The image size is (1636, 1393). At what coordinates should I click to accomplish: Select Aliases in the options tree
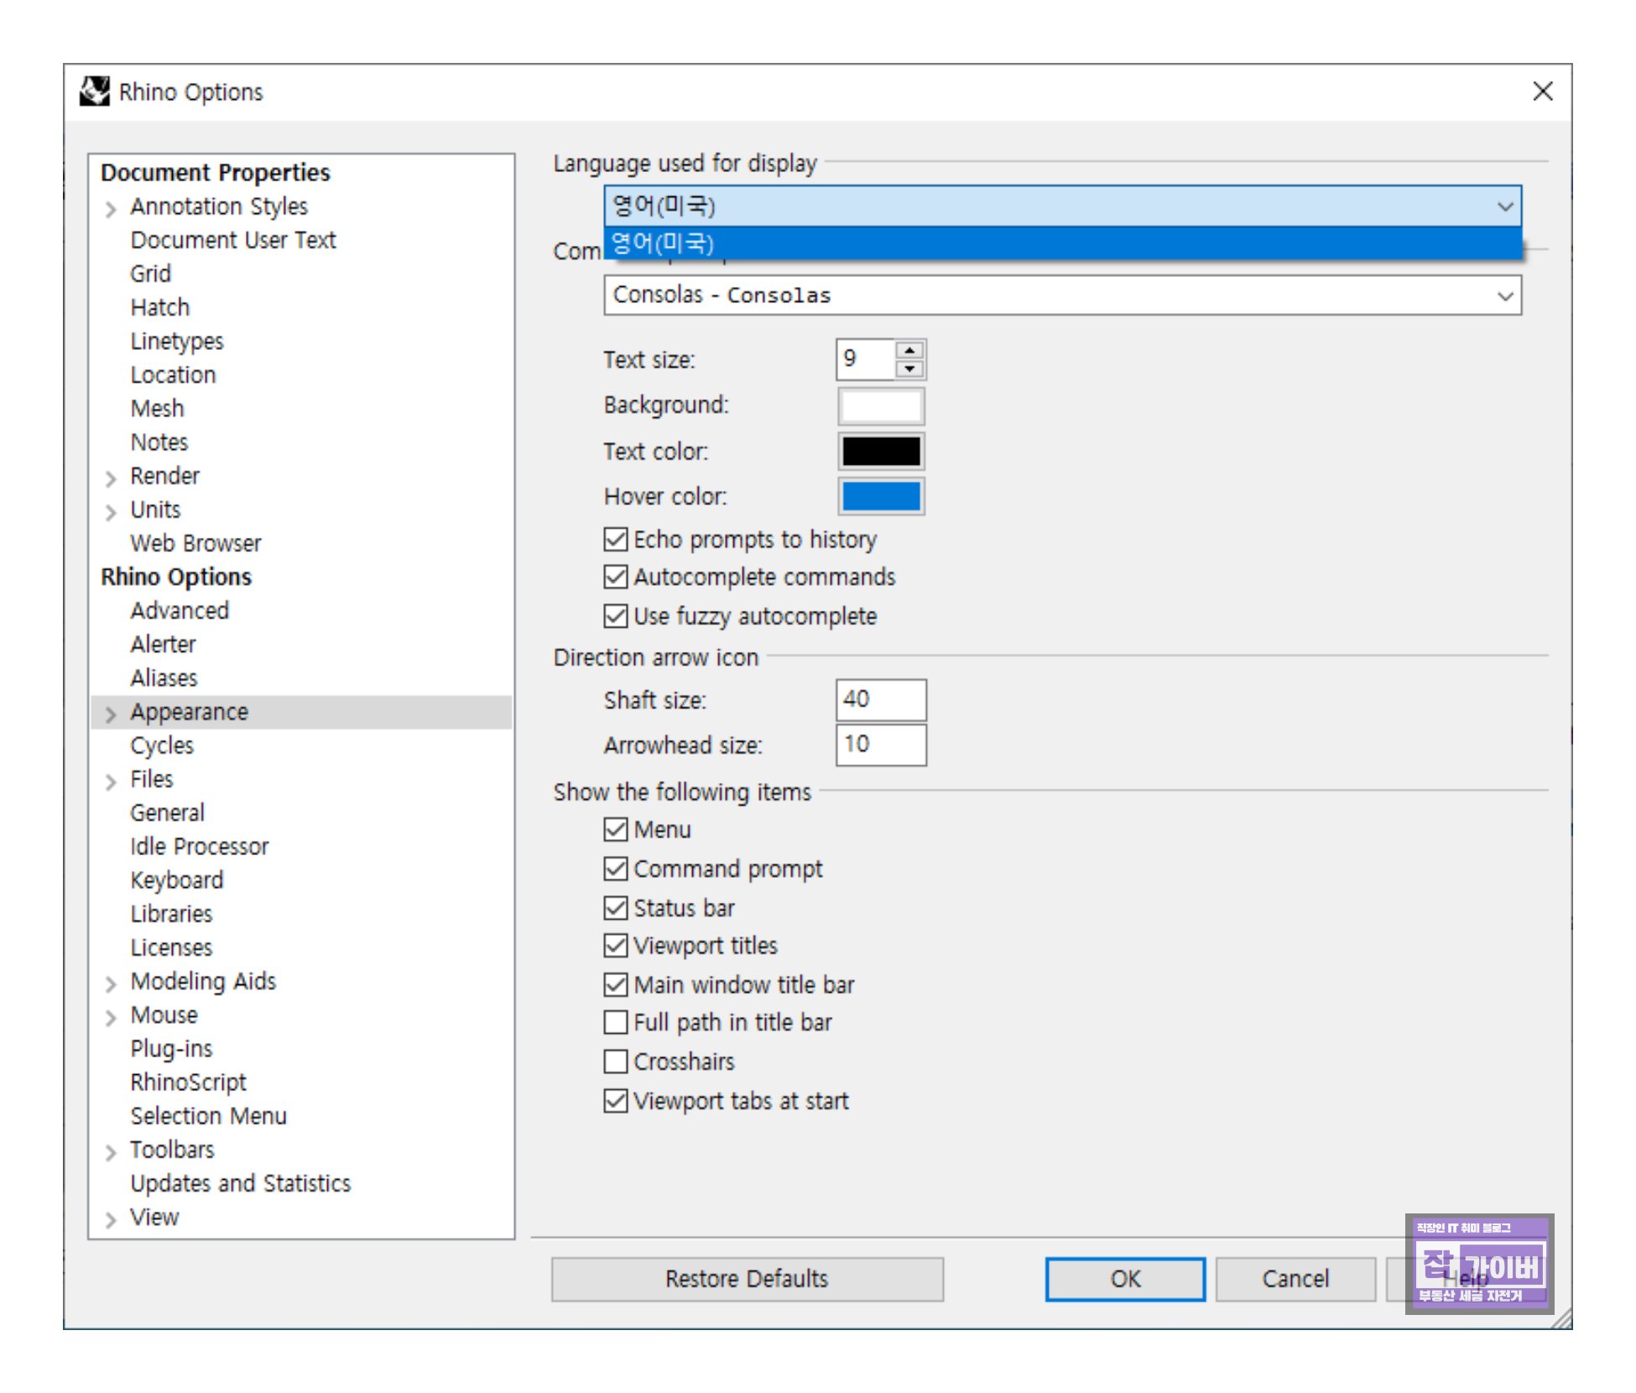tap(164, 678)
